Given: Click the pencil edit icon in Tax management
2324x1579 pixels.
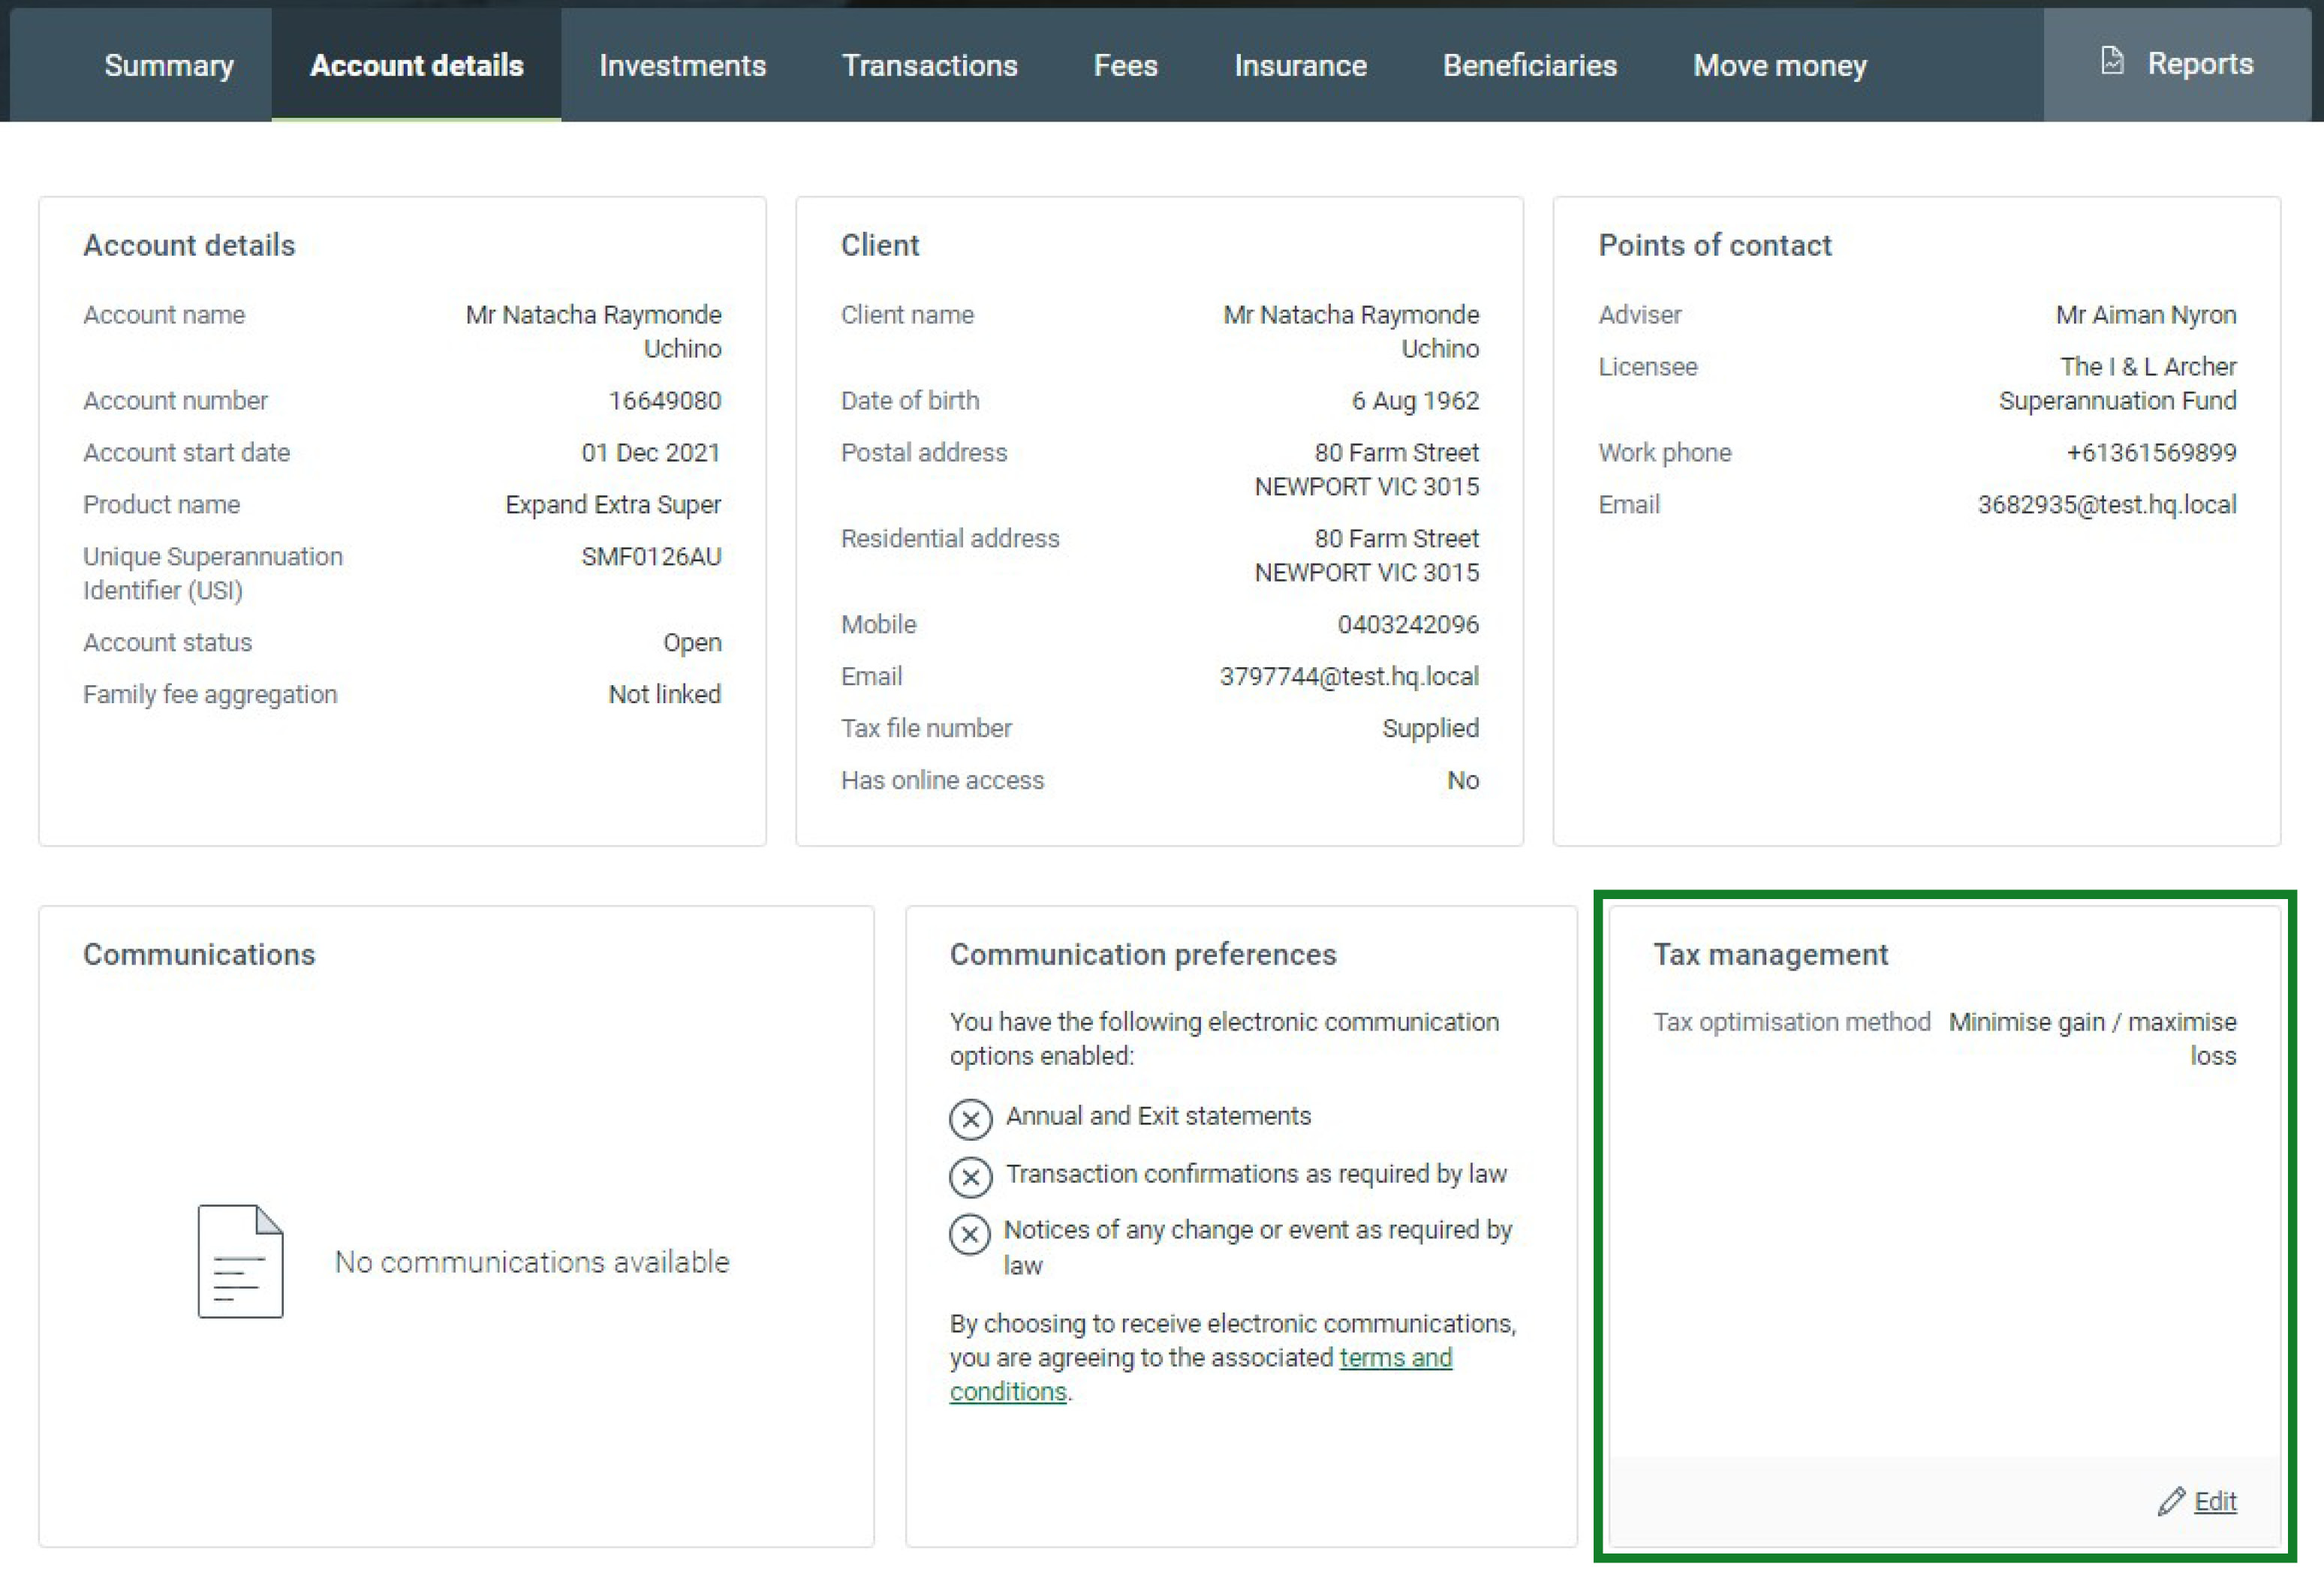Looking at the screenshot, I should [2171, 1501].
